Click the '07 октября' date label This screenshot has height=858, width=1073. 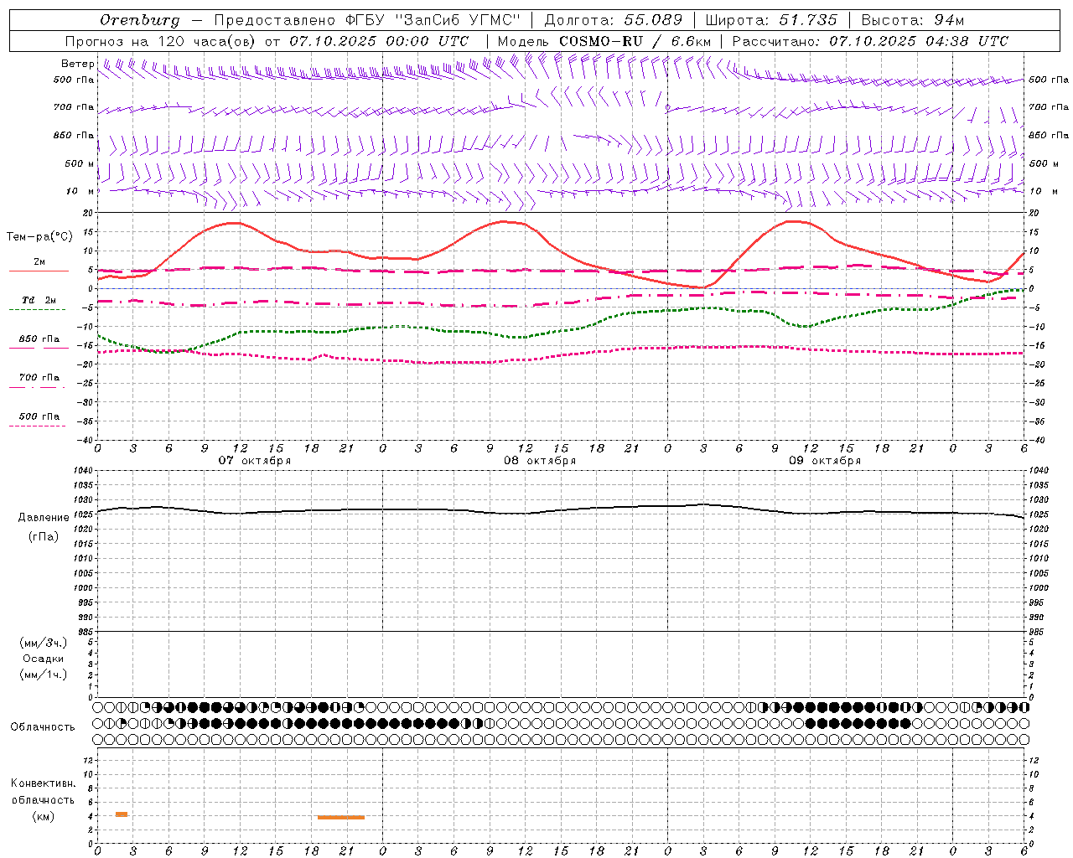(255, 461)
